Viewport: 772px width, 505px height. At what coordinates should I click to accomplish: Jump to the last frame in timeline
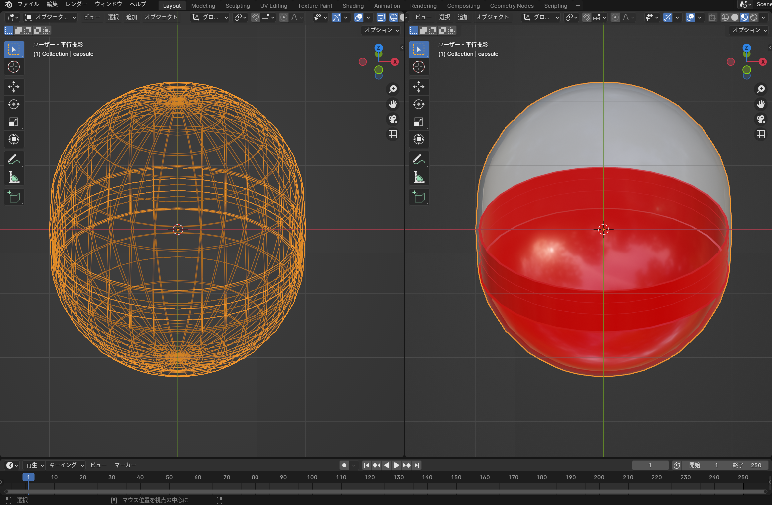[417, 465]
